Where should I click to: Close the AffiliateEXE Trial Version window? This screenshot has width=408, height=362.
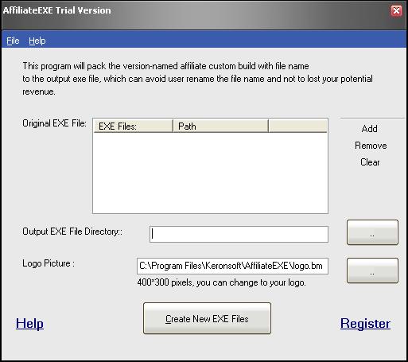coord(396,11)
